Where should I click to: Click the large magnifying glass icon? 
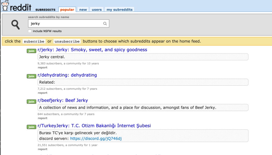point(15,24)
